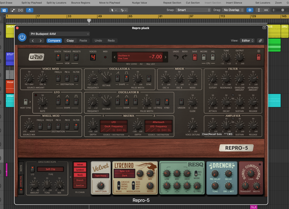The image size is (289, 209).
Task: Click the red SAVE button in Repro-5
Action: [195, 57]
